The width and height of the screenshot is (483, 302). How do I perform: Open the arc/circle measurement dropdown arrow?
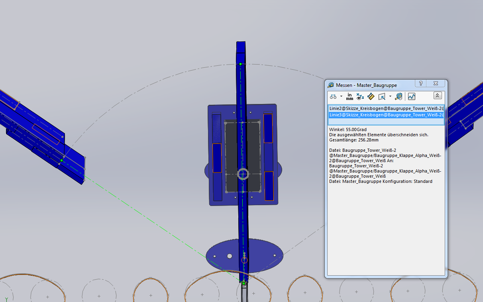click(341, 96)
